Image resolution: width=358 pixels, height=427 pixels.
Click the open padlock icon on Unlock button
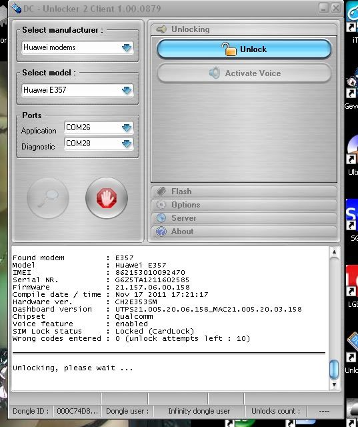pos(229,49)
